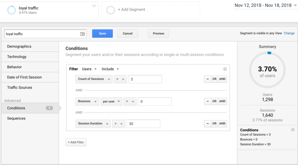The image size is (298, 165).
Task: Open the Bounces metric dropdown
Action: 87,101
